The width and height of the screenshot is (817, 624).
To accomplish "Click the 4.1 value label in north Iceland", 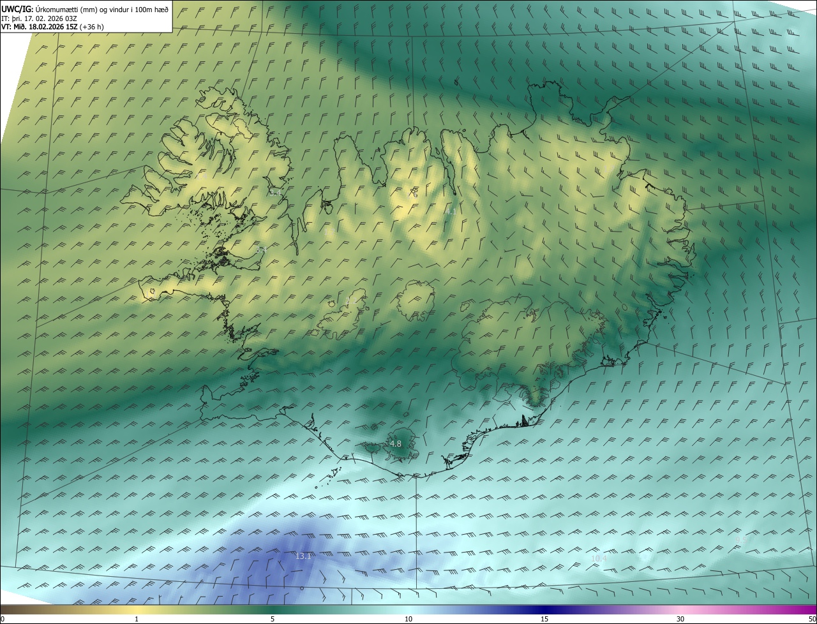I will (x=451, y=211).
